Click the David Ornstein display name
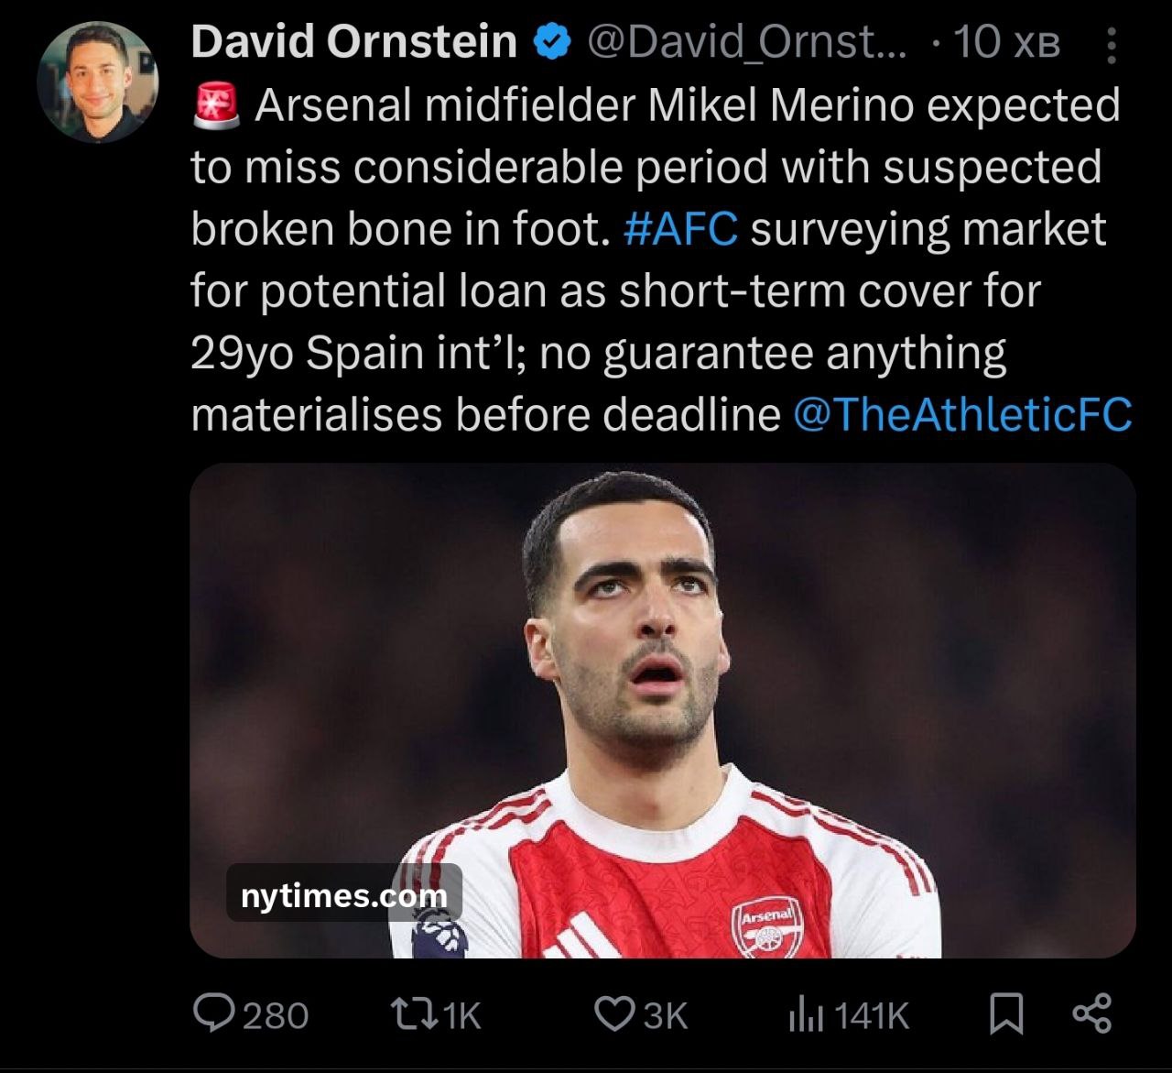This screenshot has height=1073, width=1172. click(354, 41)
